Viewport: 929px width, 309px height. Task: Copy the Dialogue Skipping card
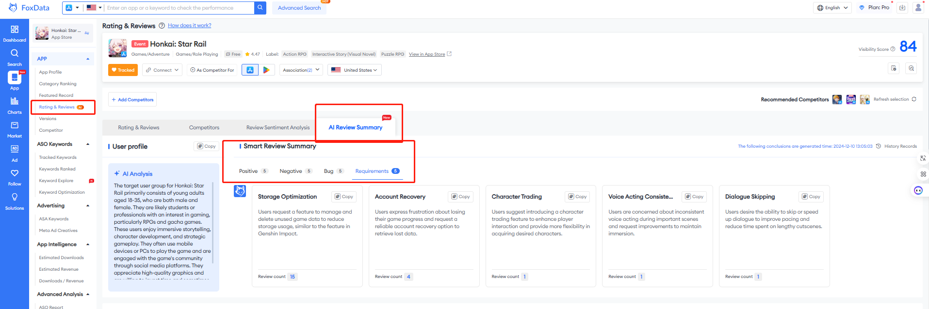pyautogui.click(x=811, y=197)
